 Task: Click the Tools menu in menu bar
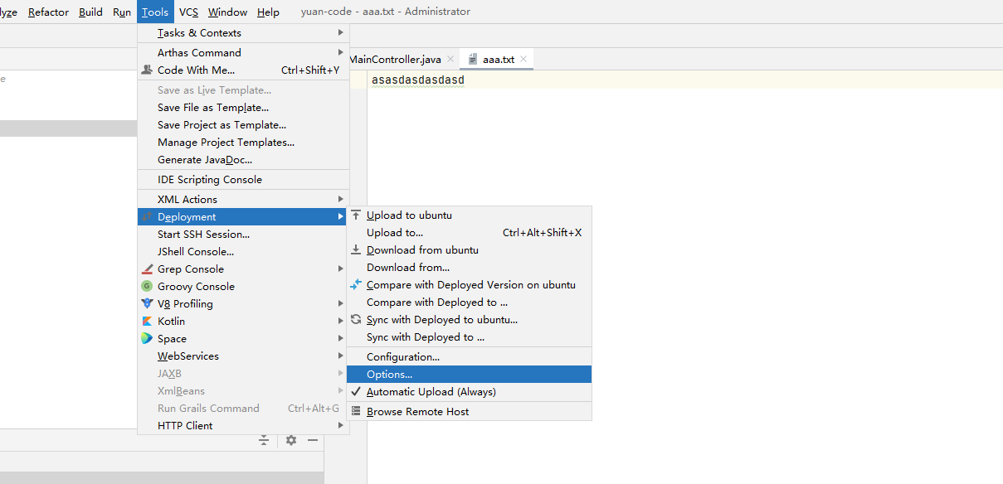(155, 12)
